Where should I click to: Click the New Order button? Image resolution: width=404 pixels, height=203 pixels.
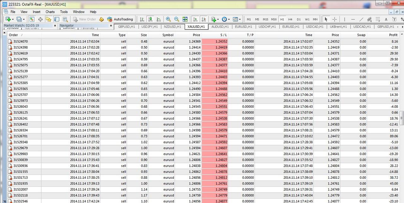coord(84,19)
